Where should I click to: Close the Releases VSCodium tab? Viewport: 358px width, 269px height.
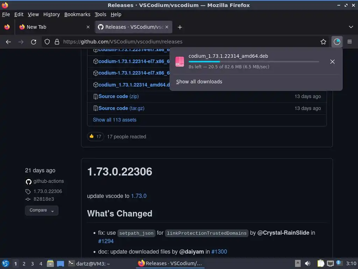[167, 27]
